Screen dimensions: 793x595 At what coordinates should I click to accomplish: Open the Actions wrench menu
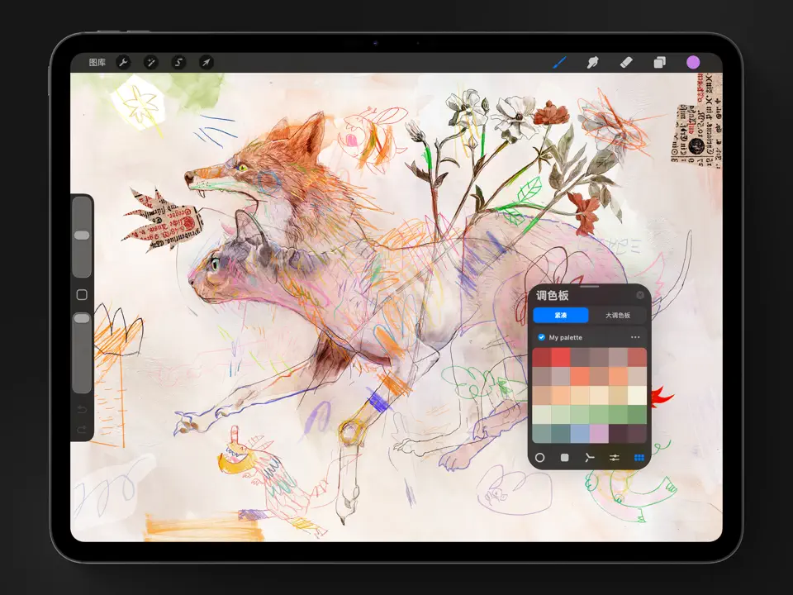tap(123, 62)
